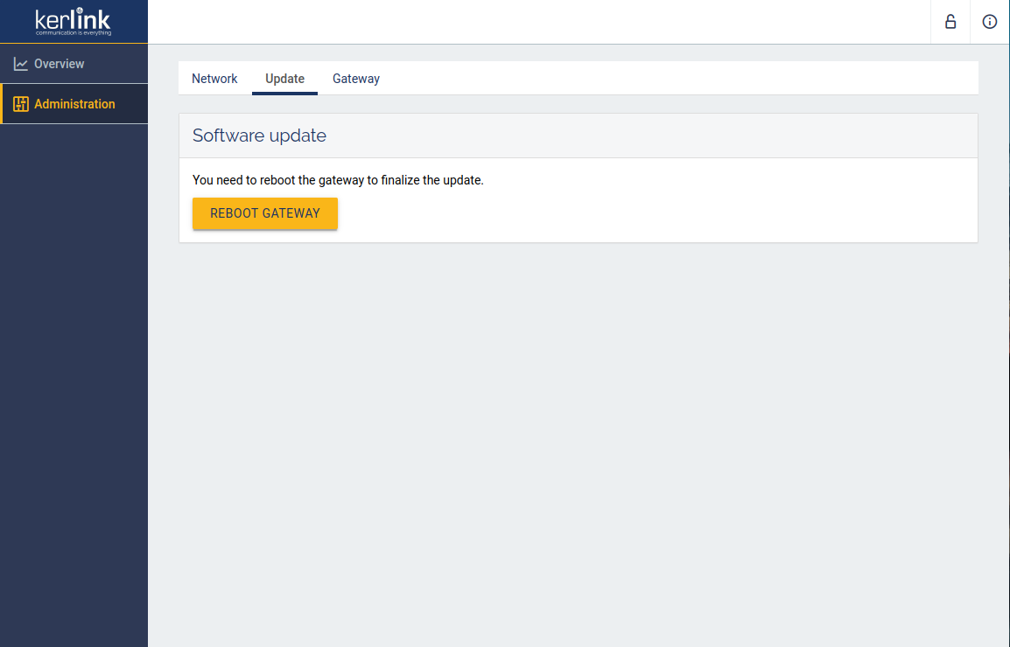Image resolution: width=1010 pixels, height=647 pixels.
Task: Open the Gateway tab
Action: coord(356,79)
